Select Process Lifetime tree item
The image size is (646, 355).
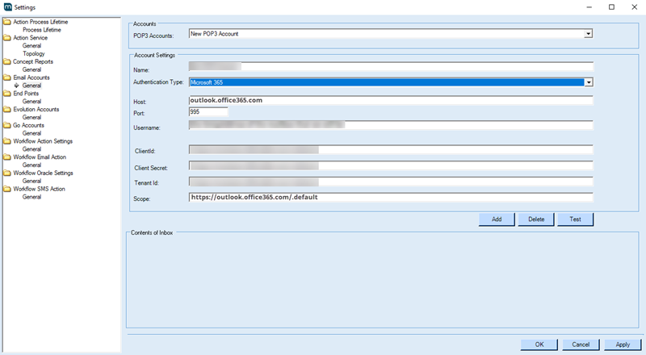[x=41, y=30]
